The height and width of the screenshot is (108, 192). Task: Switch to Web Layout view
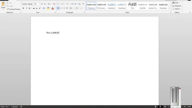point(165,107)
